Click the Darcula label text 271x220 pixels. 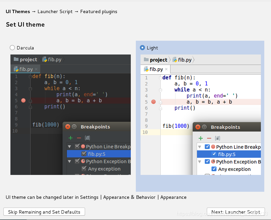(x=25, y=48)
